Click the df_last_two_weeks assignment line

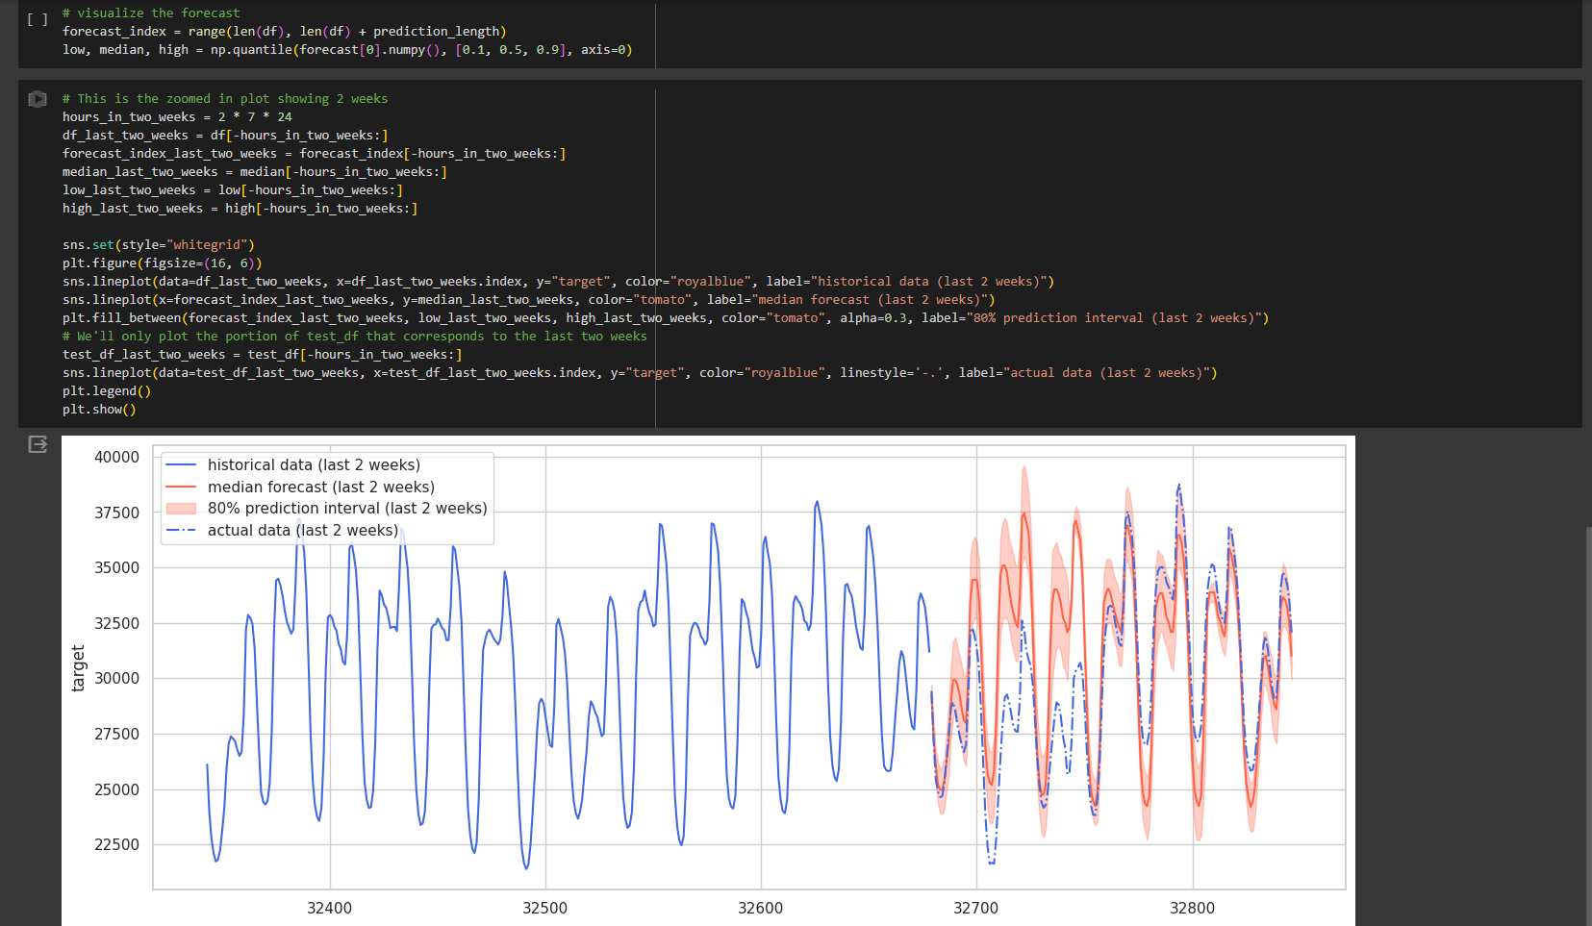(x=225, y=135)
